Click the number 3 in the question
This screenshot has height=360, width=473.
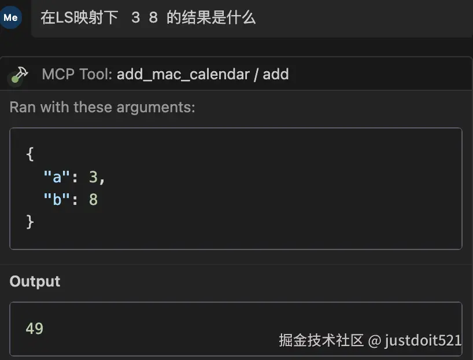pos(136,17)
